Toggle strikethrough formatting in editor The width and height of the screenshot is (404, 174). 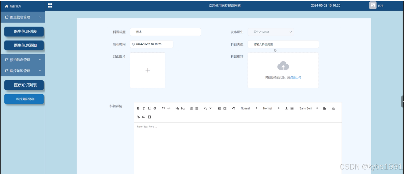(155, 108)
